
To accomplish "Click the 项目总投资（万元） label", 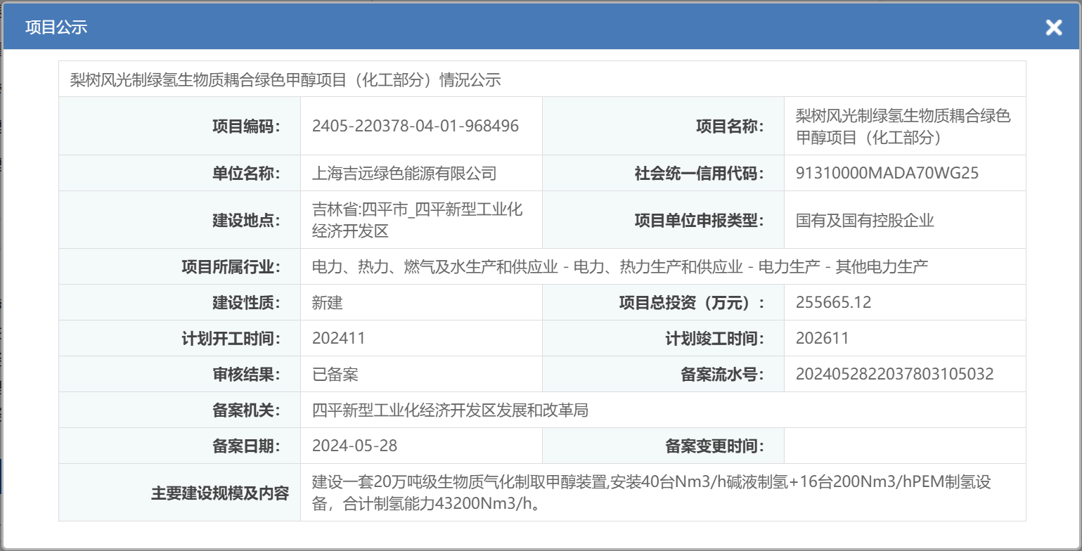I will click(x=692, y=302).
